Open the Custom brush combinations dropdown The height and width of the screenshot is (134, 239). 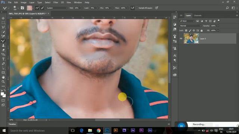tap(56, 8)
